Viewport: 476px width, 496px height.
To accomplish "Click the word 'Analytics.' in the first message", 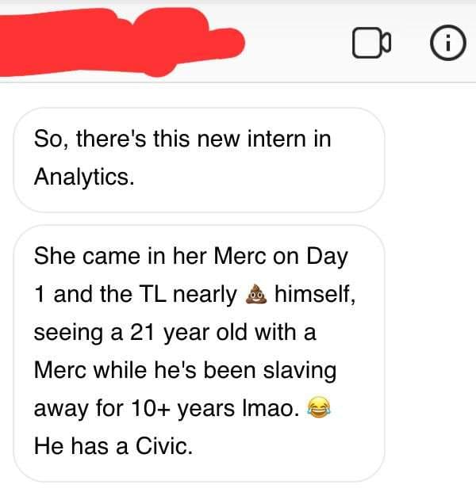I will [84, 177].
